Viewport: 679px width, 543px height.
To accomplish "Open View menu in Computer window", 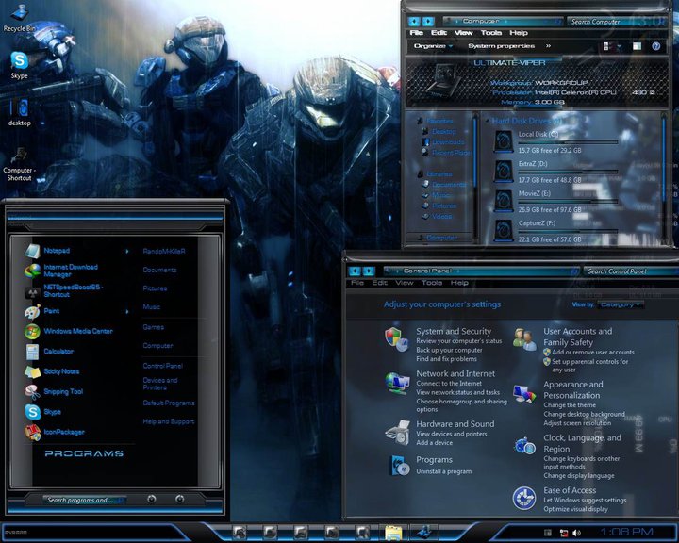I will click(463, 33).
